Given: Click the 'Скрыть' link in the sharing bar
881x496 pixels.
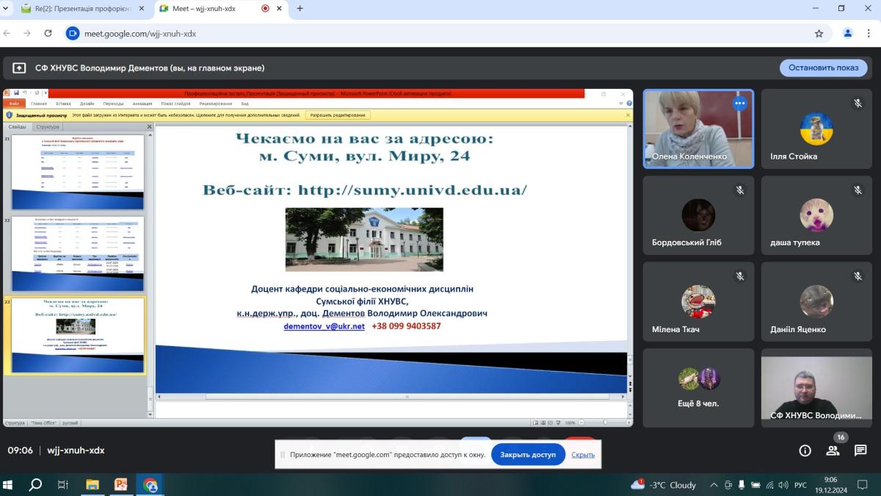Looking at the screenshot, I should pos(583,454).
